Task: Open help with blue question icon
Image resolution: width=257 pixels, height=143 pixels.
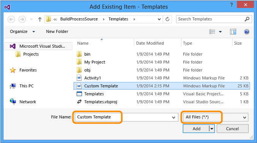Action: [247, 31]
